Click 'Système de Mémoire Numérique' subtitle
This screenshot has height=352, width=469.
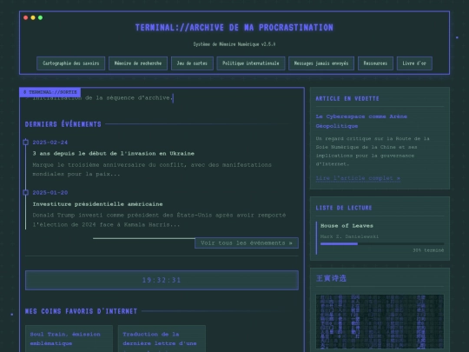pos(234,44)
